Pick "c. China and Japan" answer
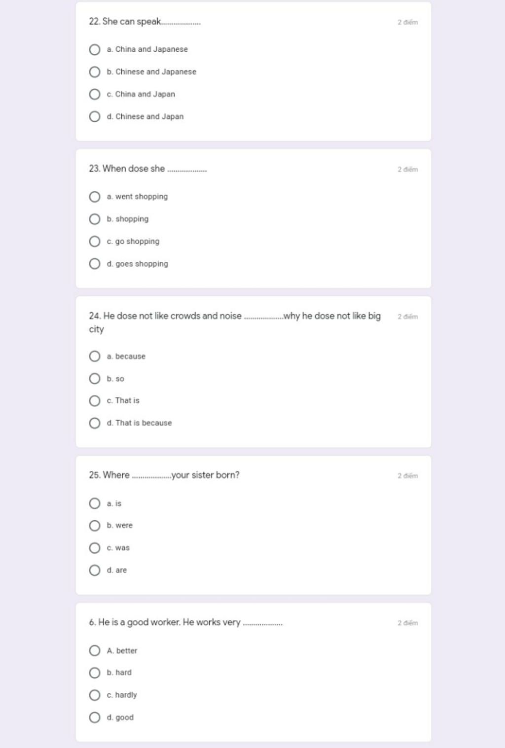 pyautogui.click(x=95, y=94)
